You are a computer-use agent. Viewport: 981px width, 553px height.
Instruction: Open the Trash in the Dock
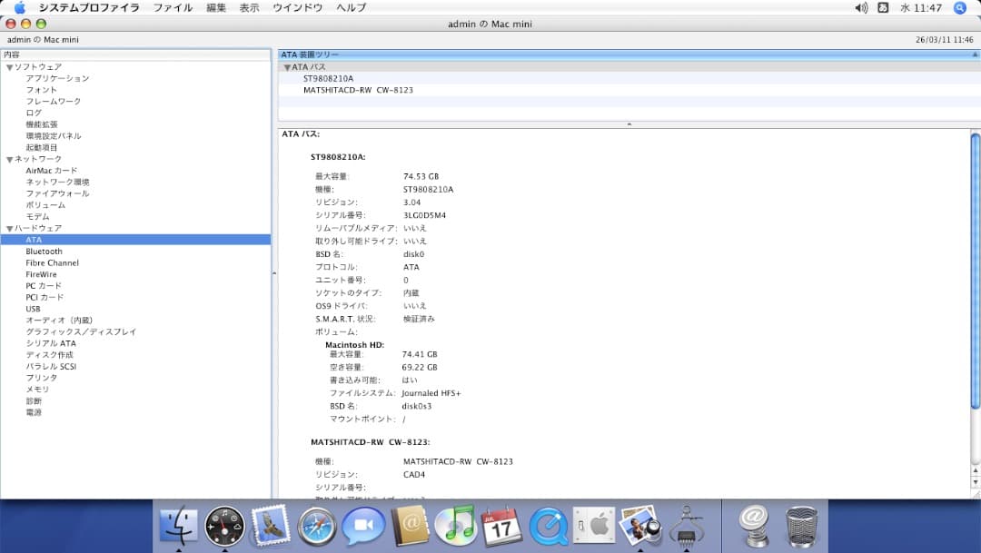(x=801, y=526)
